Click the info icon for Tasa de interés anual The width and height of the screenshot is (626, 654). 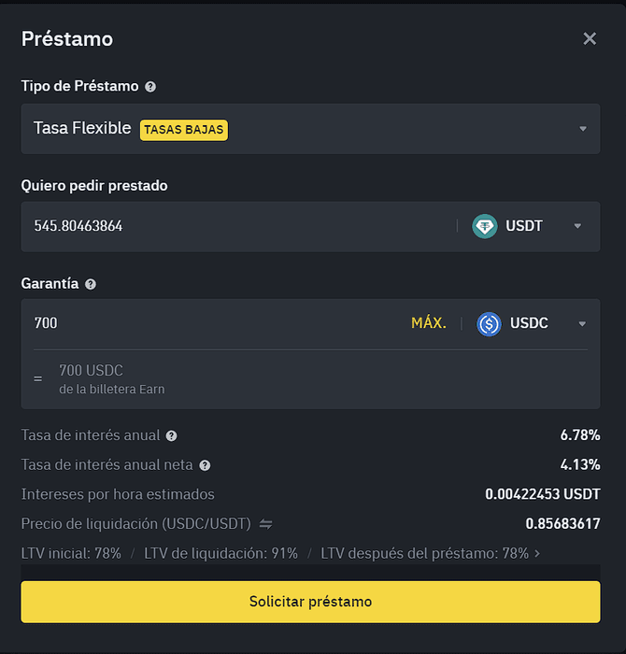[171, 435]
